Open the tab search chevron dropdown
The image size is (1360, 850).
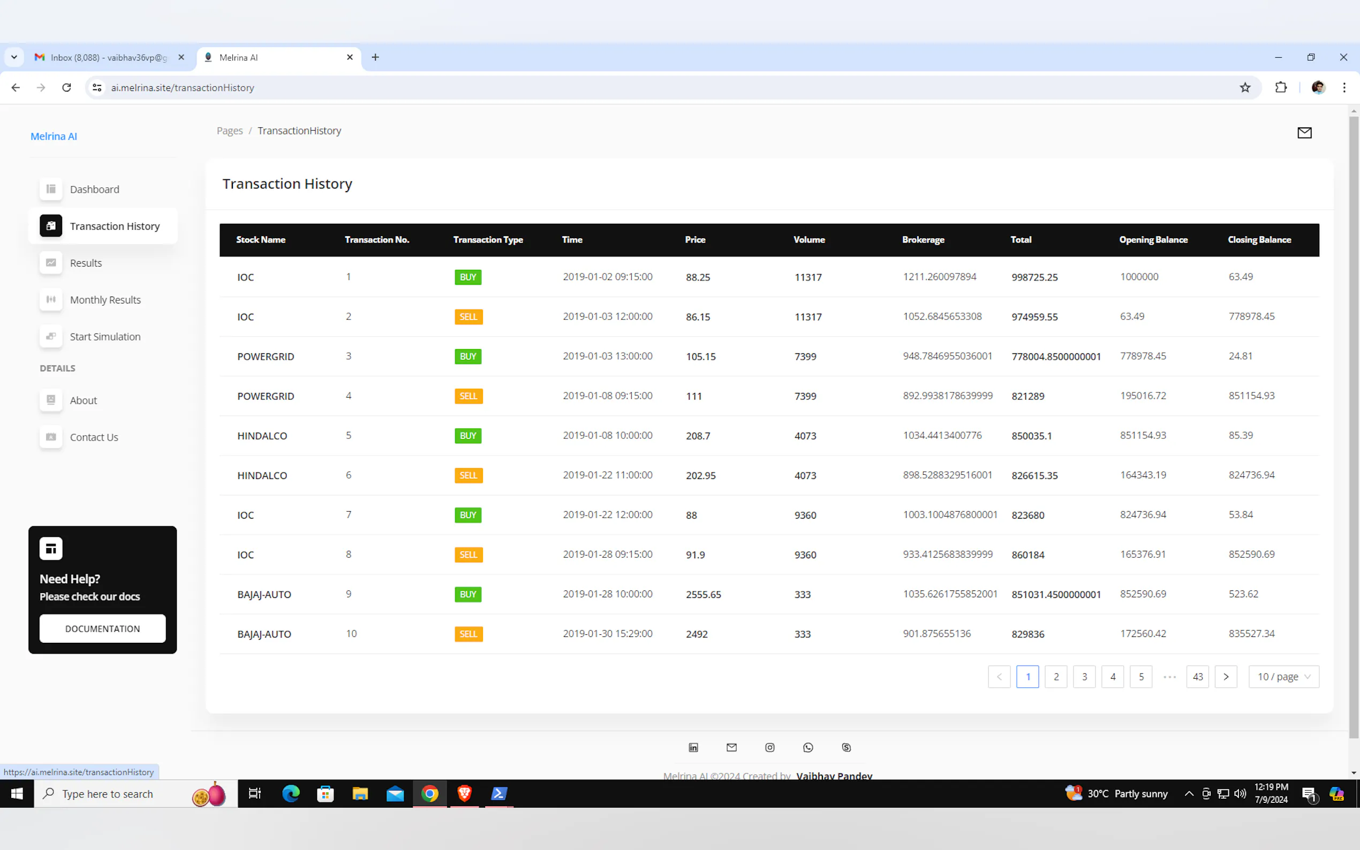(14, 57)
